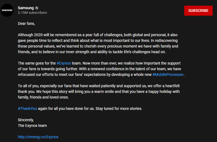Viewport: 217px width, 142px height.
Task: Click the line starting 'these personal values'
Action: (98, 46)
